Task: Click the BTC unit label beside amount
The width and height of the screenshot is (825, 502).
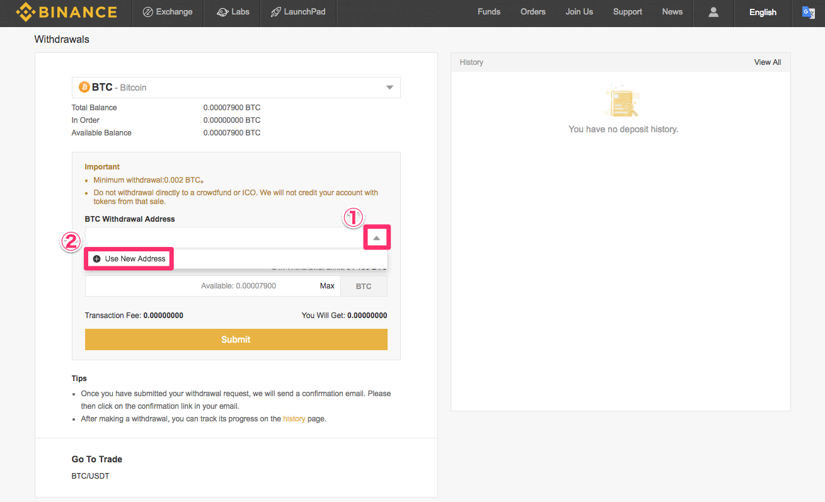Action: 364,286
